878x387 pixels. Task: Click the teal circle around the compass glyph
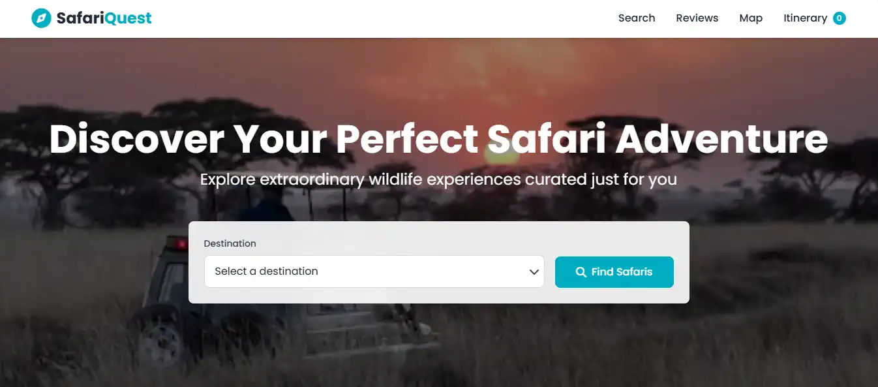pyautogui.click(x=40, y=18)
